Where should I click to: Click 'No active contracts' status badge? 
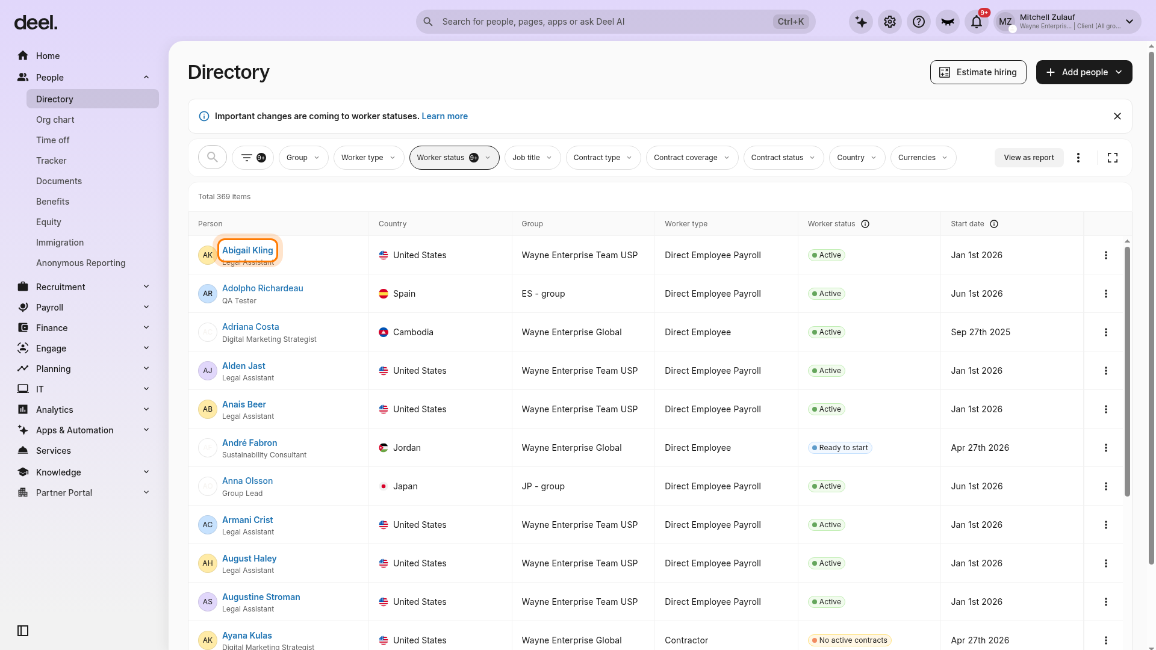pos(850,640)
